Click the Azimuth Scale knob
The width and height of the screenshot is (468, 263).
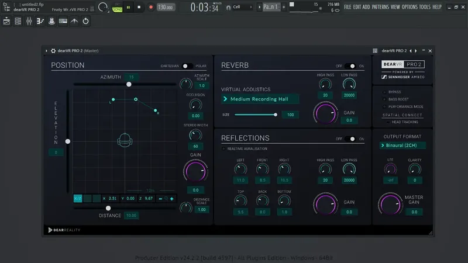click(x=186, y=84)
